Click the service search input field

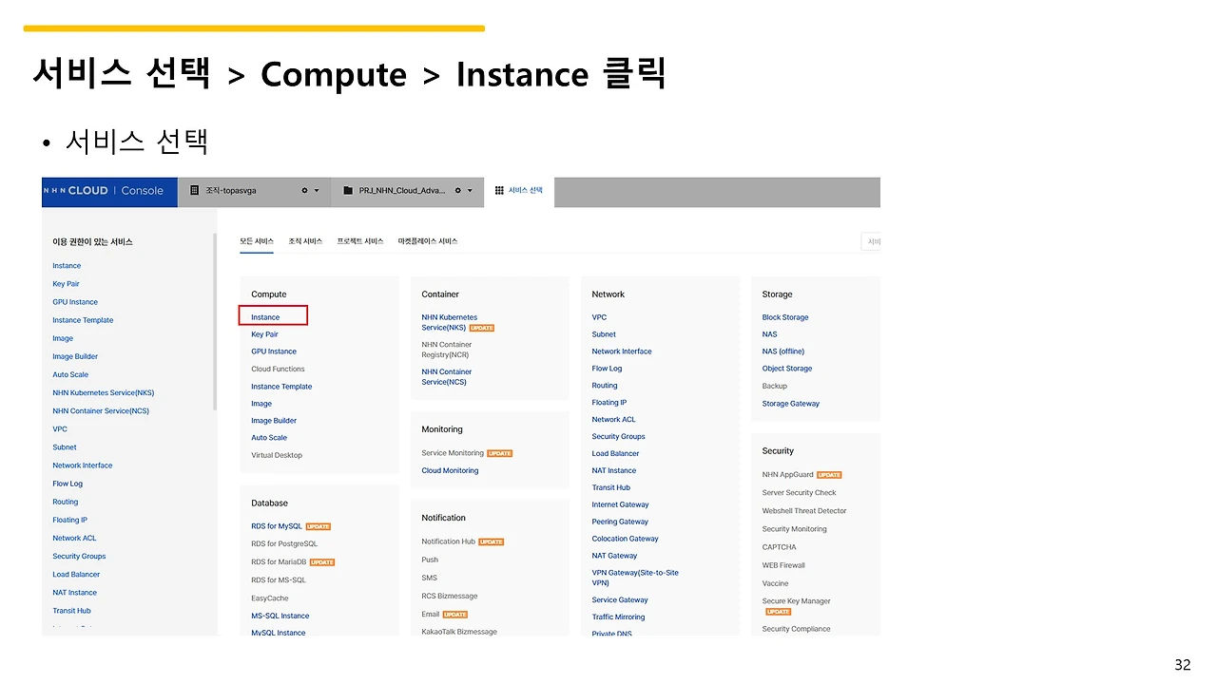click(871, 242)
